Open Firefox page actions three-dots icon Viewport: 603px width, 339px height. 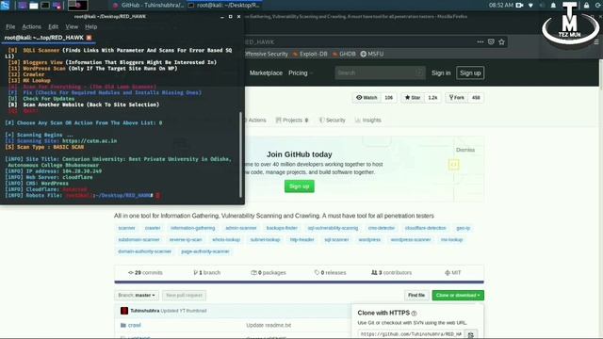pos(480,41)
